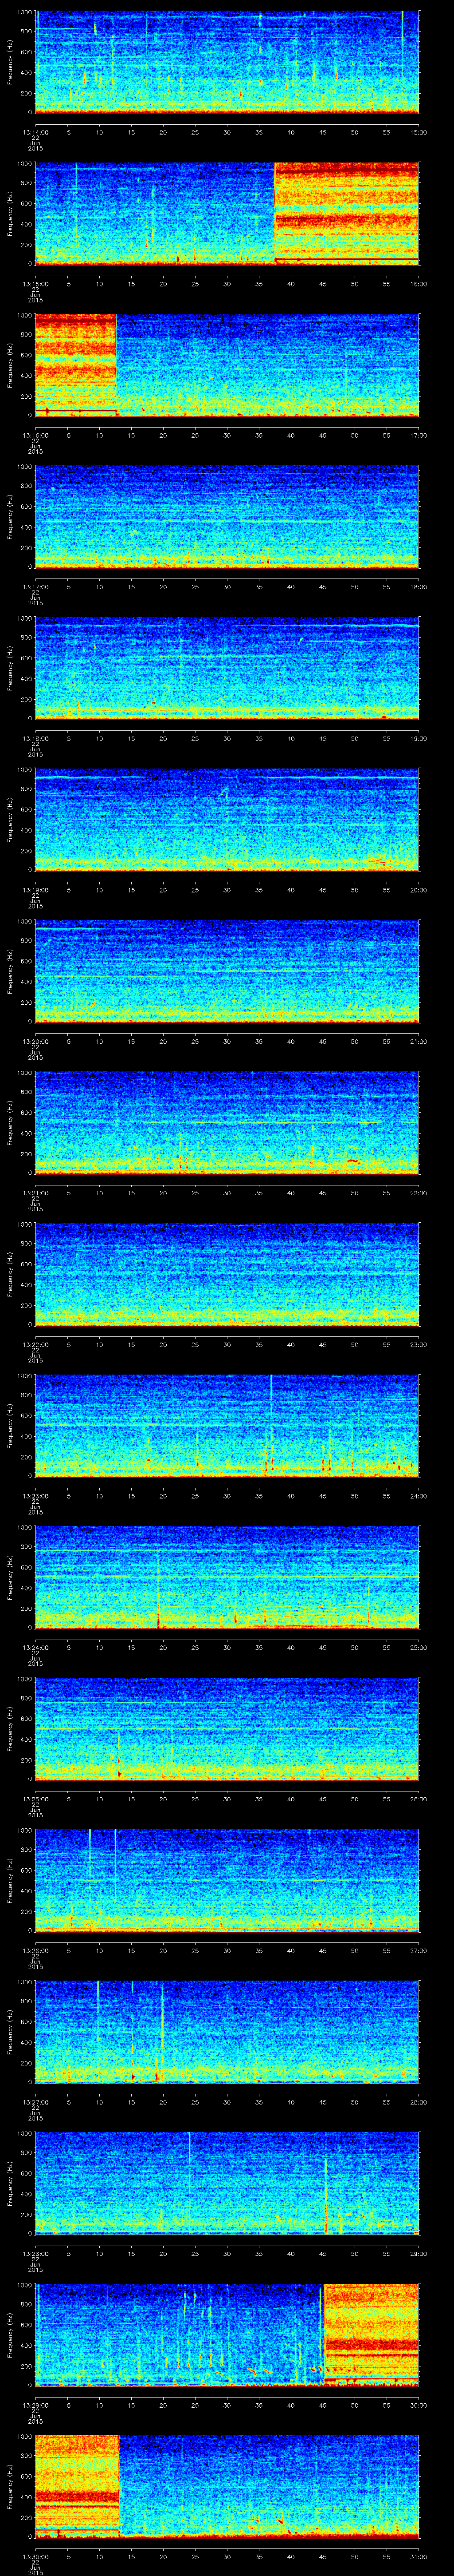Click the '19:00' end time label
Image resolution: width=454 pixels, height=2576 pixels.
pyautogui.click(x=418, y=738)
